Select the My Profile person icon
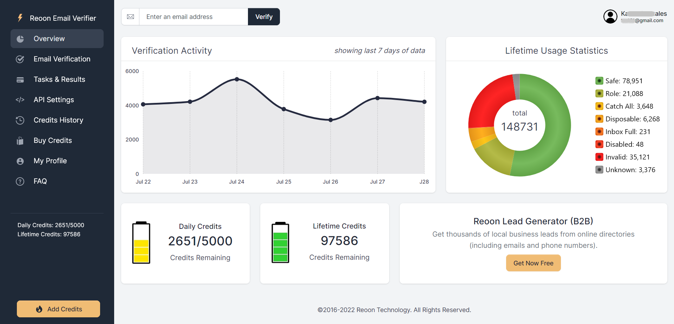 (20, 161)
